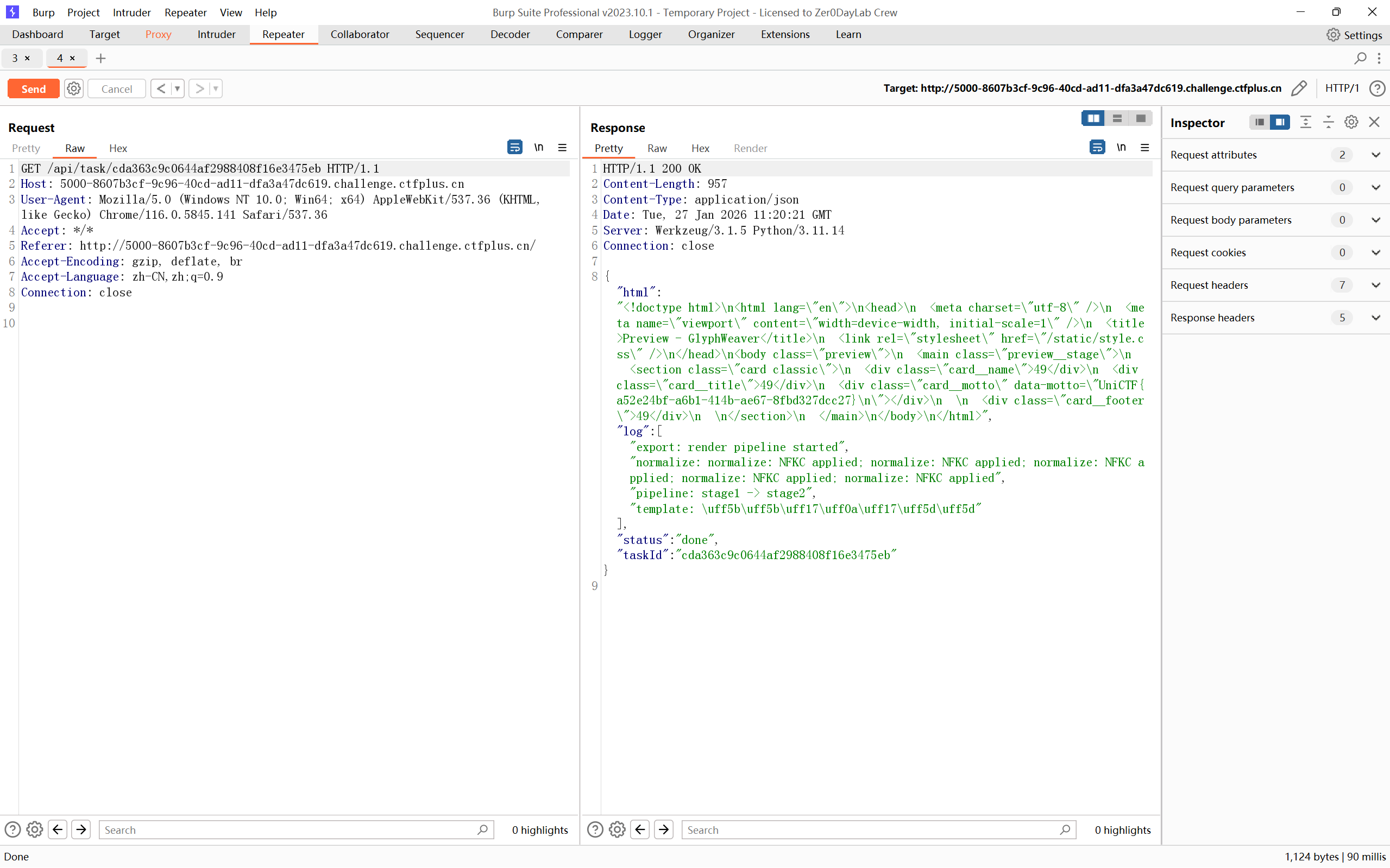Screen dimensions: 1390x868
Task: Close Repeater tab 3
Action: point(27,58)
